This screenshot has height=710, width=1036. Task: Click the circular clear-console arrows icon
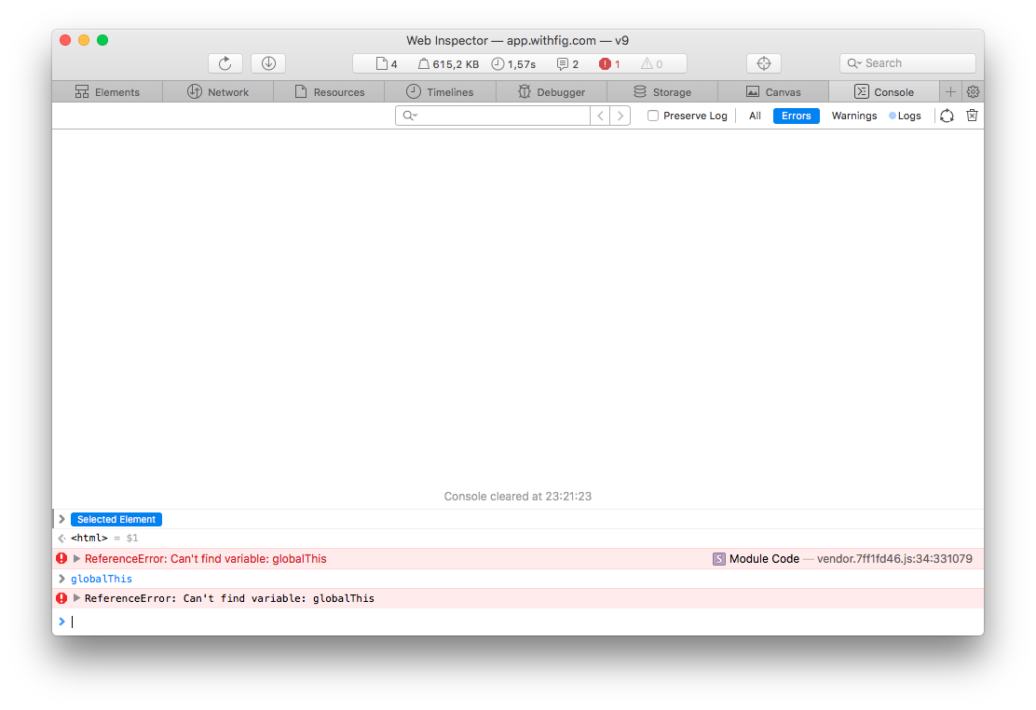coord(947,115)
